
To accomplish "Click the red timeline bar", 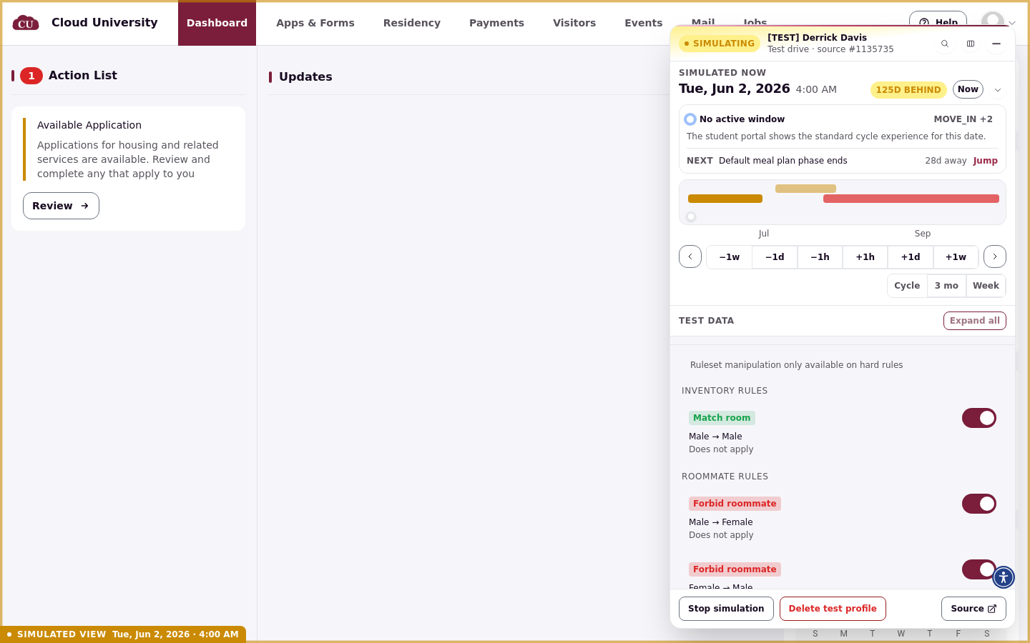I will (911, 199).
